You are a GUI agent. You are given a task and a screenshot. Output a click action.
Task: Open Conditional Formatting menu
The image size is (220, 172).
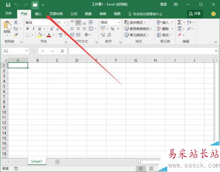point(135,22)
